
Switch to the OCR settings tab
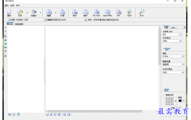tap(173, 28)
